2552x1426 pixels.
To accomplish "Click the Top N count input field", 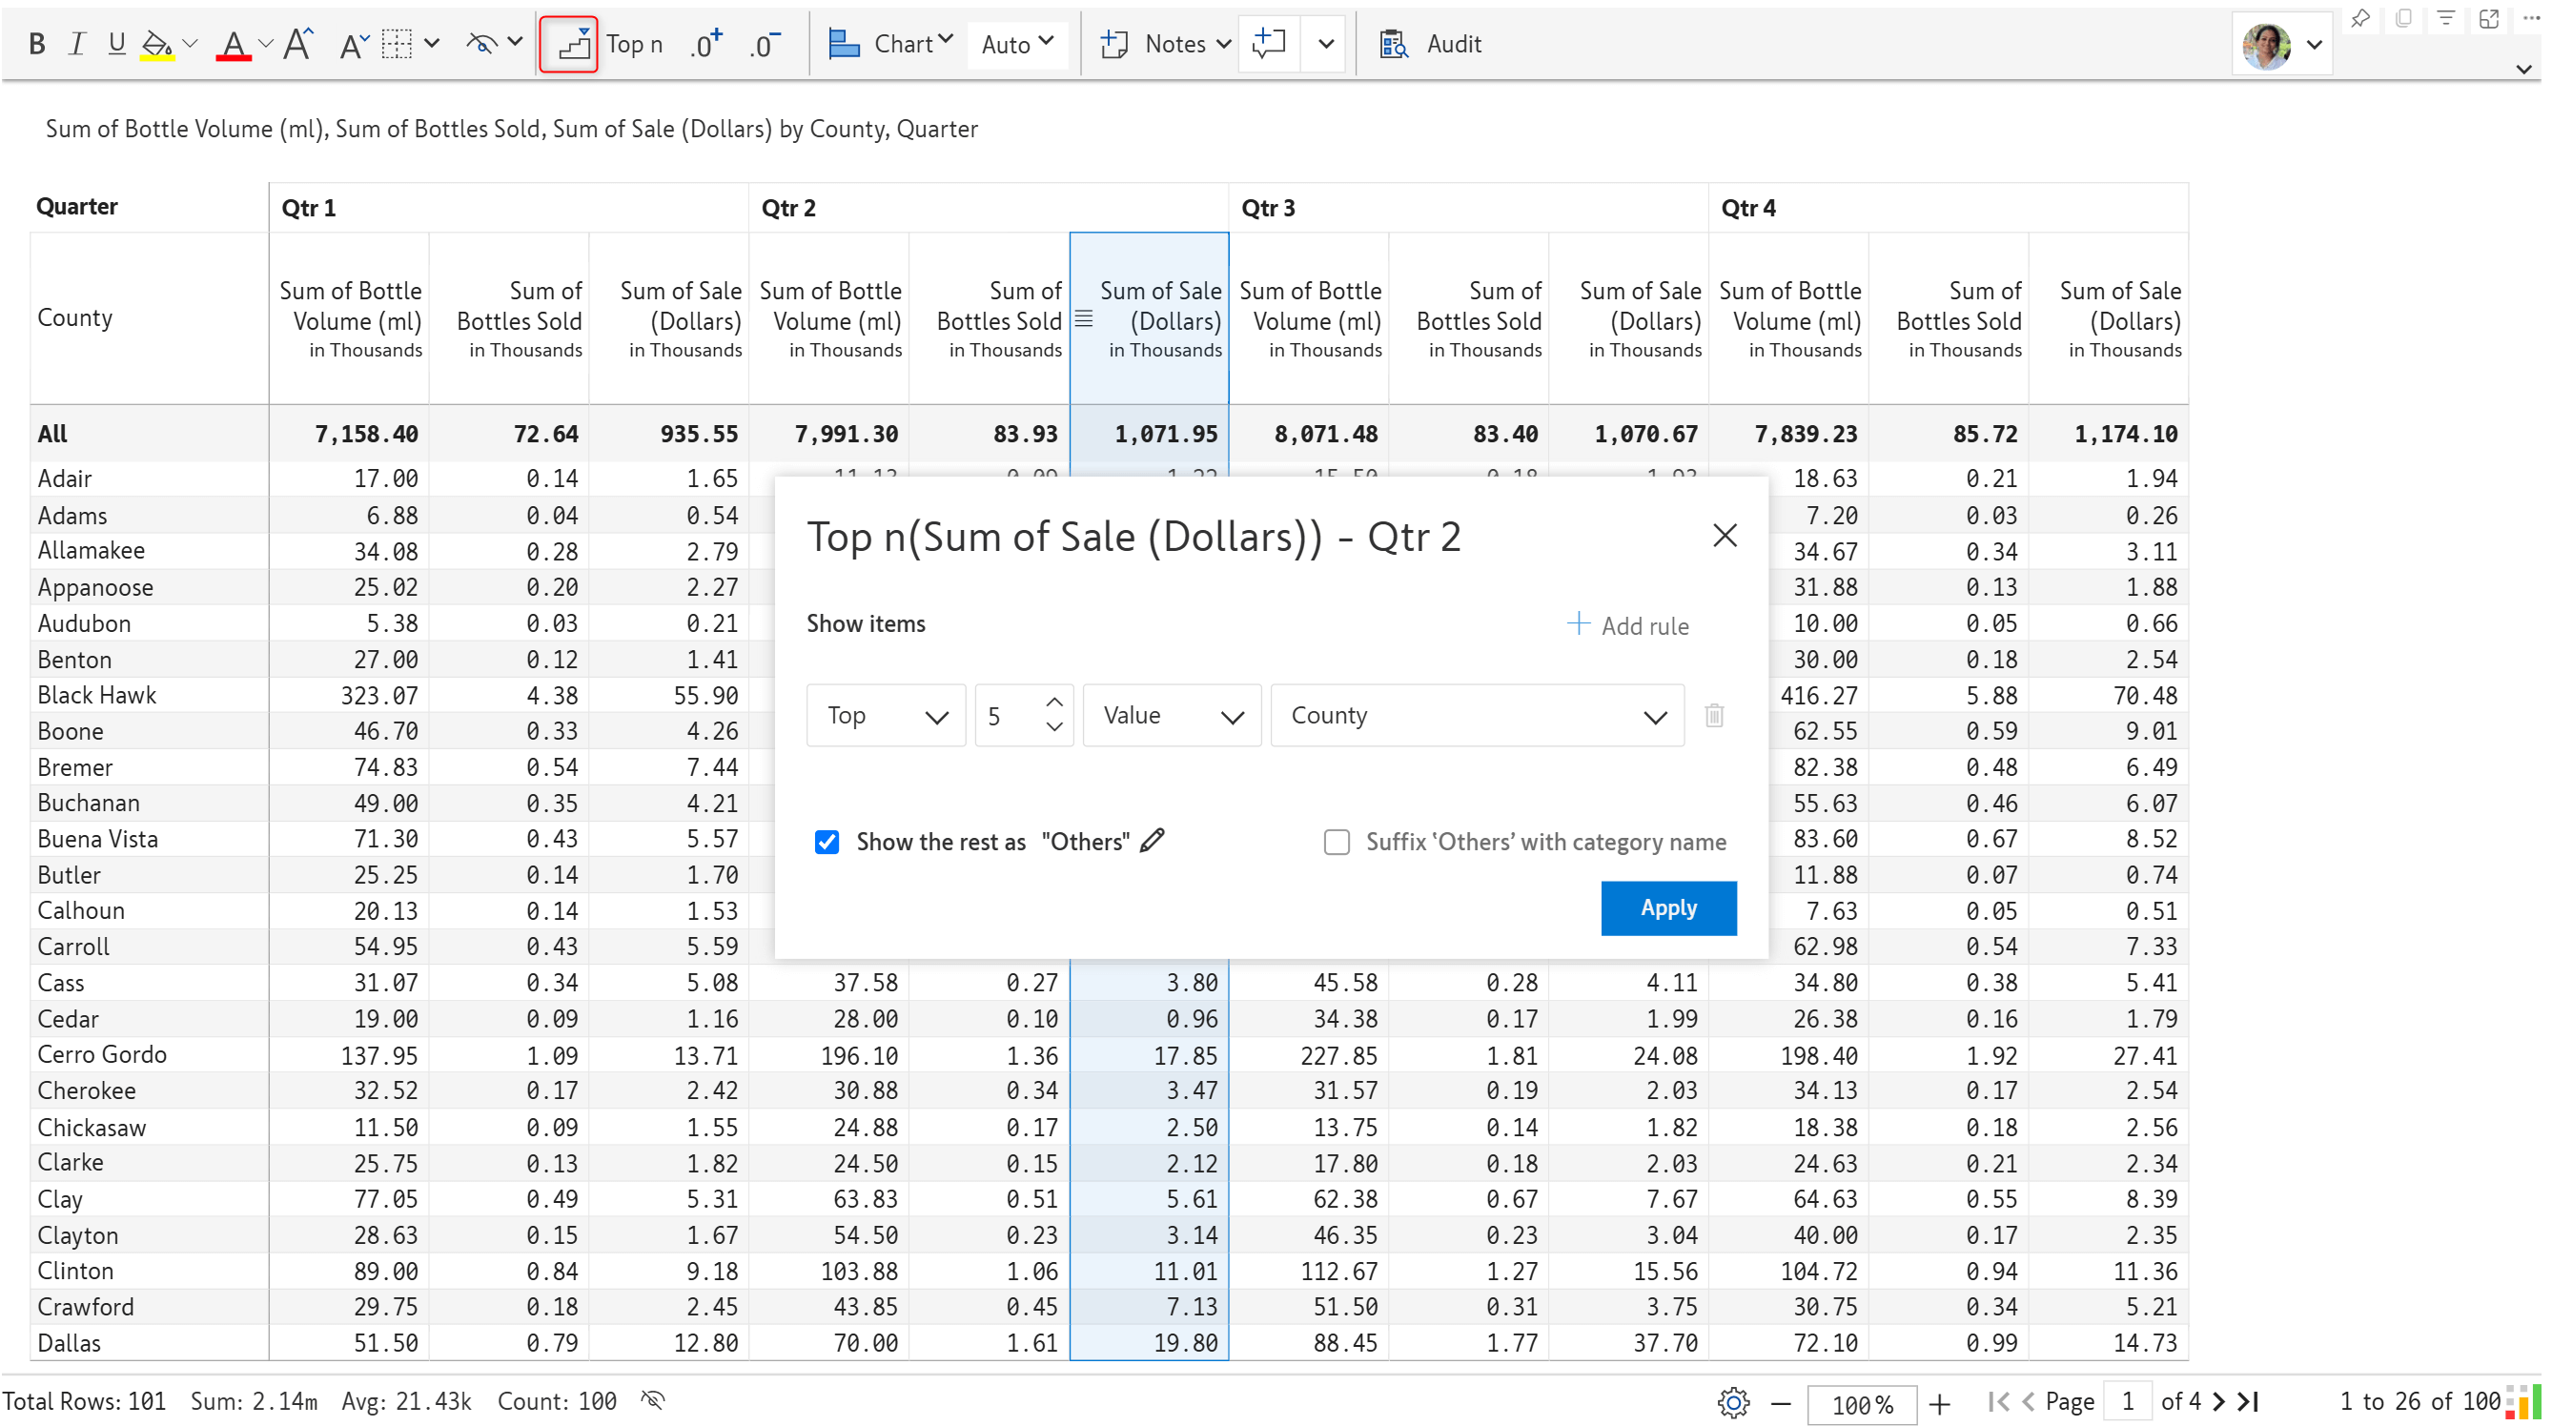I will coord(1008,715).
